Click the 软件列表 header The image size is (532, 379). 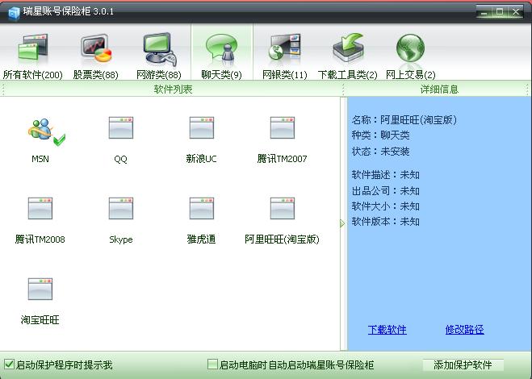(173, 90)
